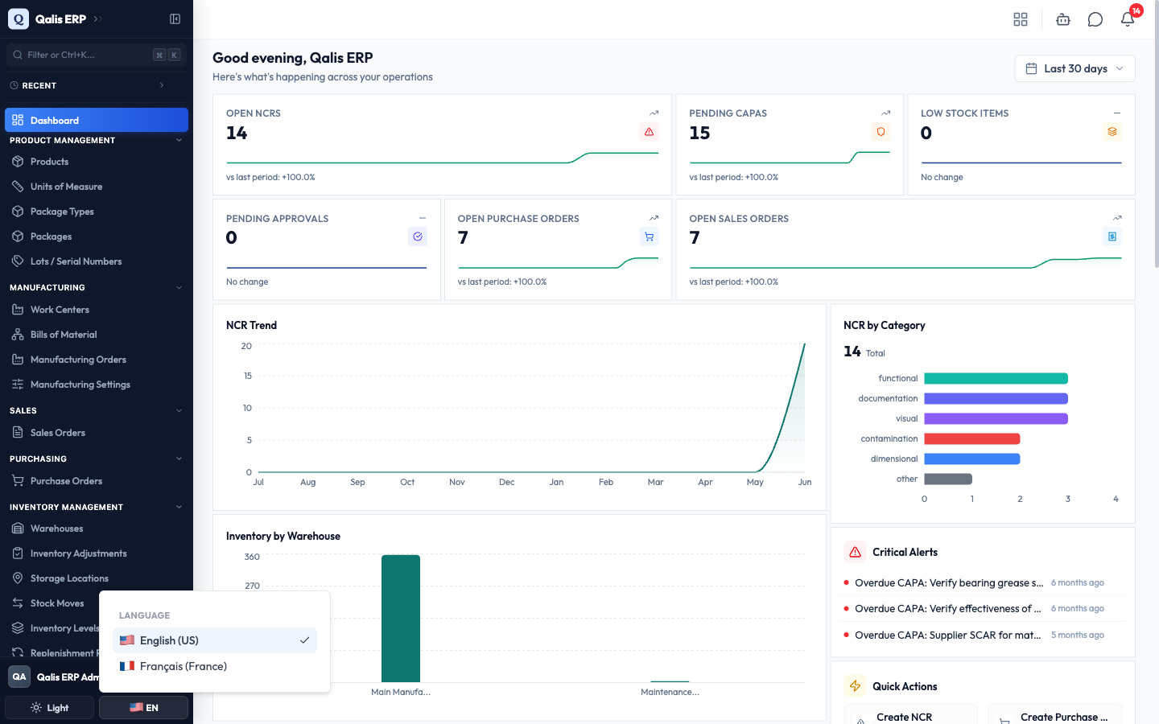This screenshot has width=1159, height=724.
Task: Click the Purchase Orders cart icon
Action: click(x=18, y=481)
